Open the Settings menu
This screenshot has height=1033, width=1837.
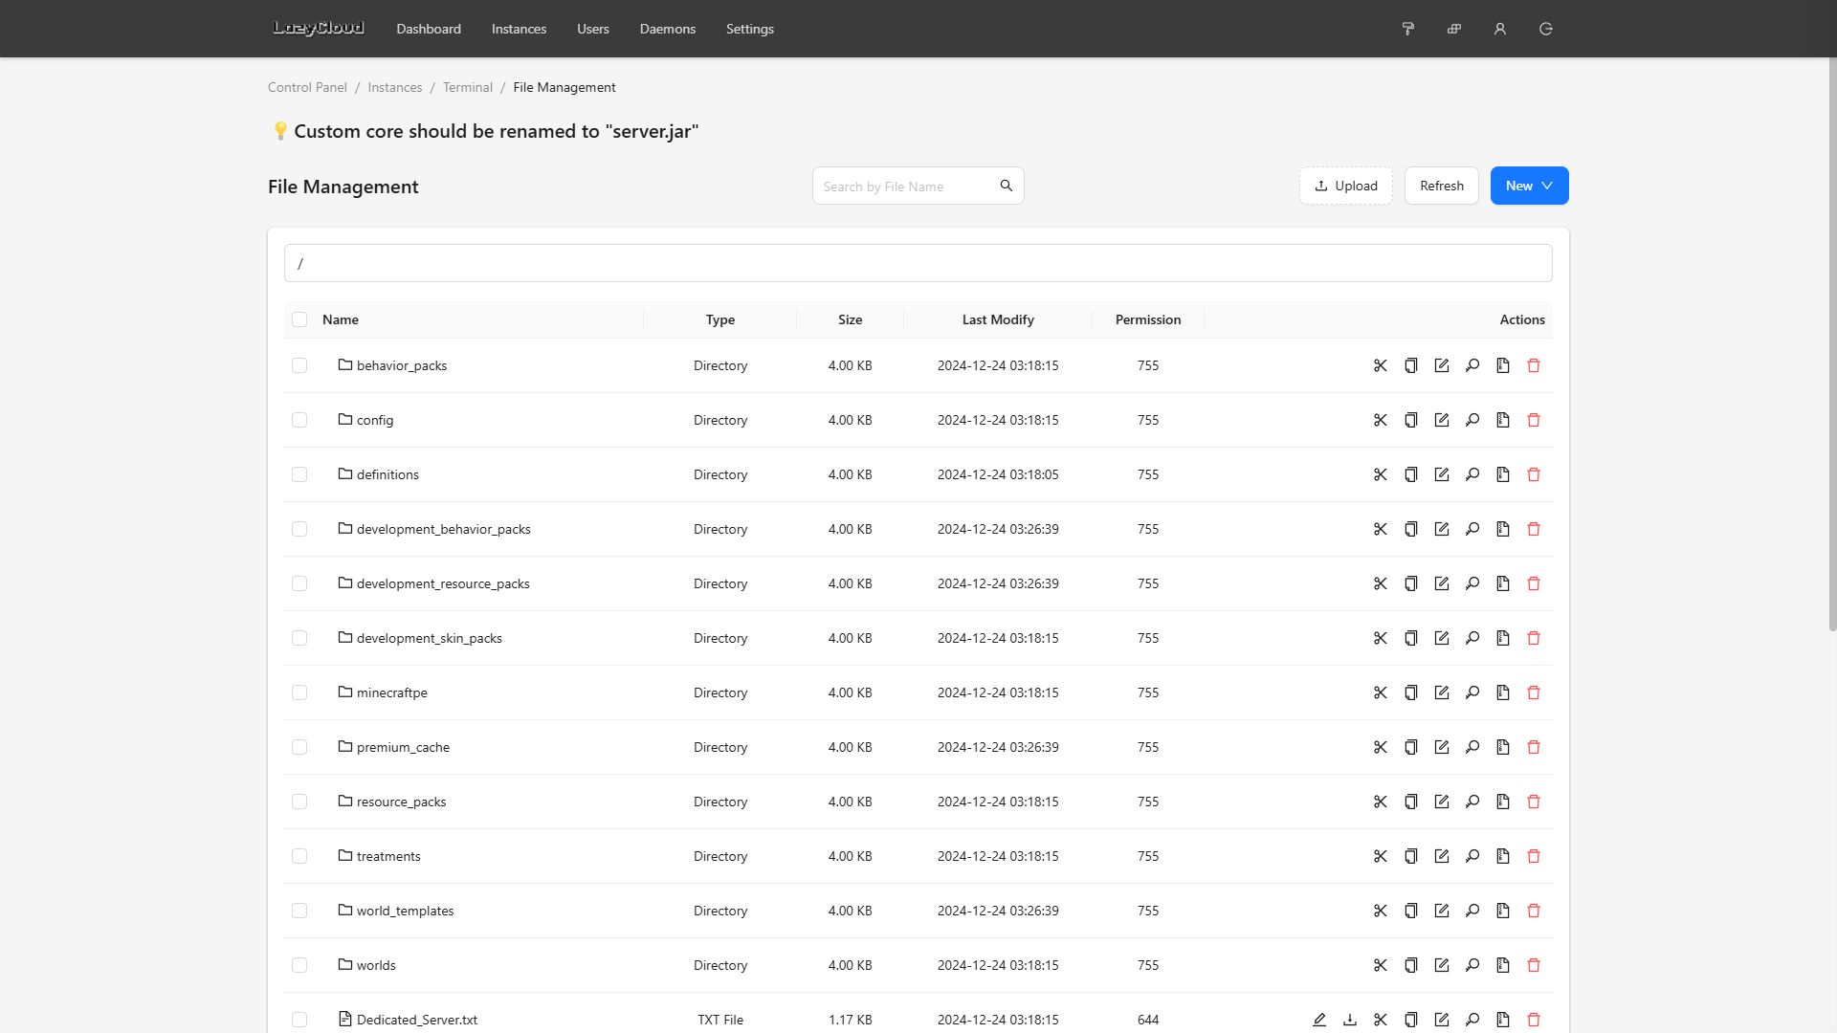point(750,29)
